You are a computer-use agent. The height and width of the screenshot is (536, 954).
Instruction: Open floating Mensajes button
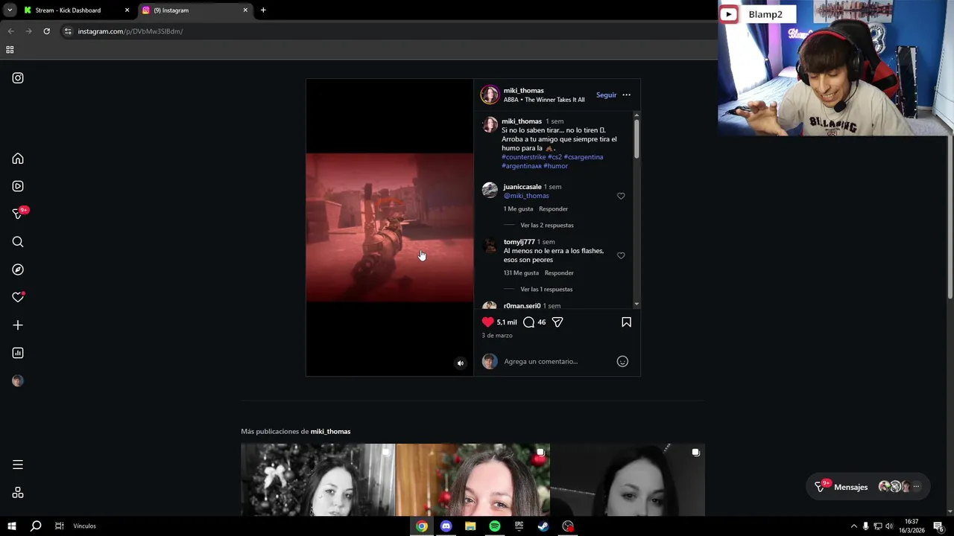pos(868,487)
